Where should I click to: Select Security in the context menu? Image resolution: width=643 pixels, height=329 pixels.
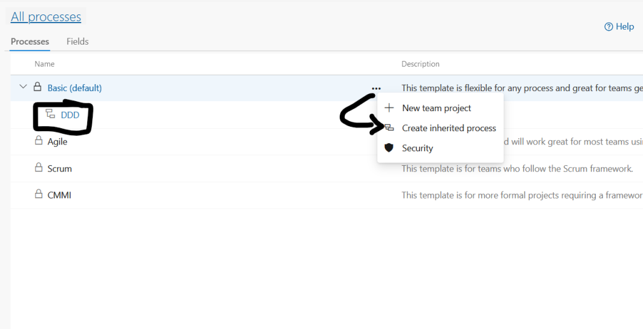(x=418, y=148)
